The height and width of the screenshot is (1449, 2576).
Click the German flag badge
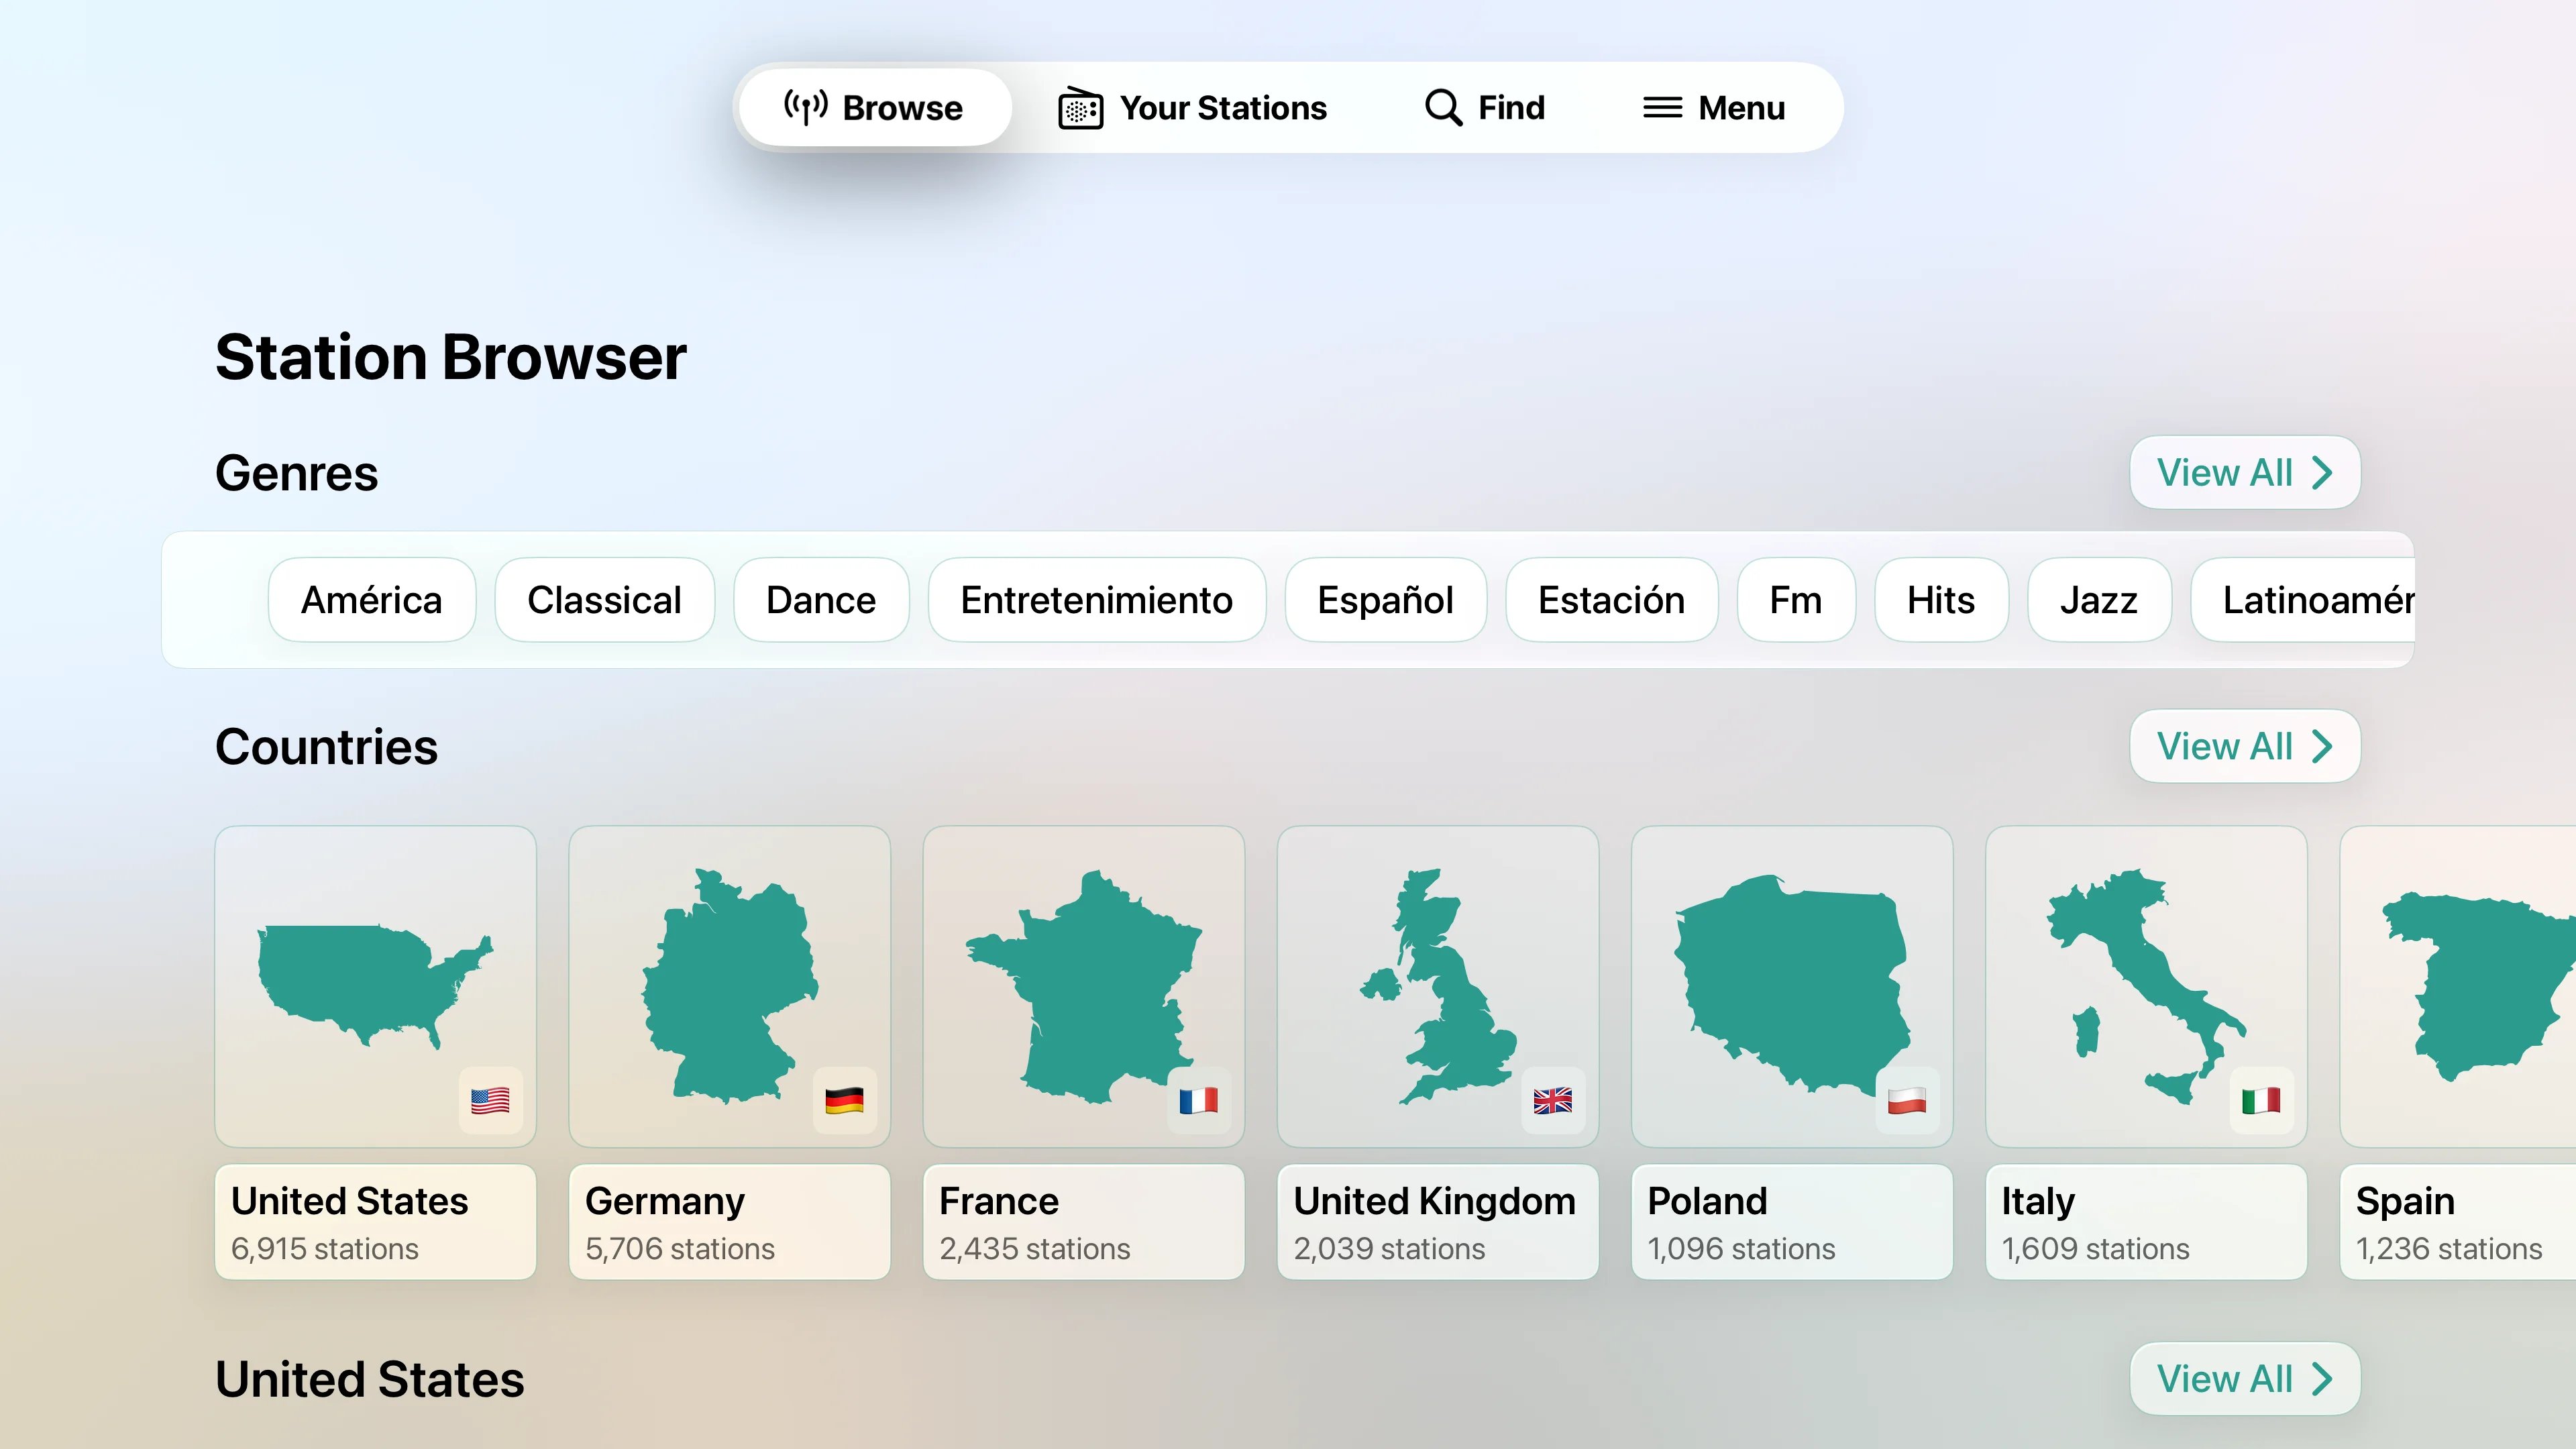coord(844,1100)
